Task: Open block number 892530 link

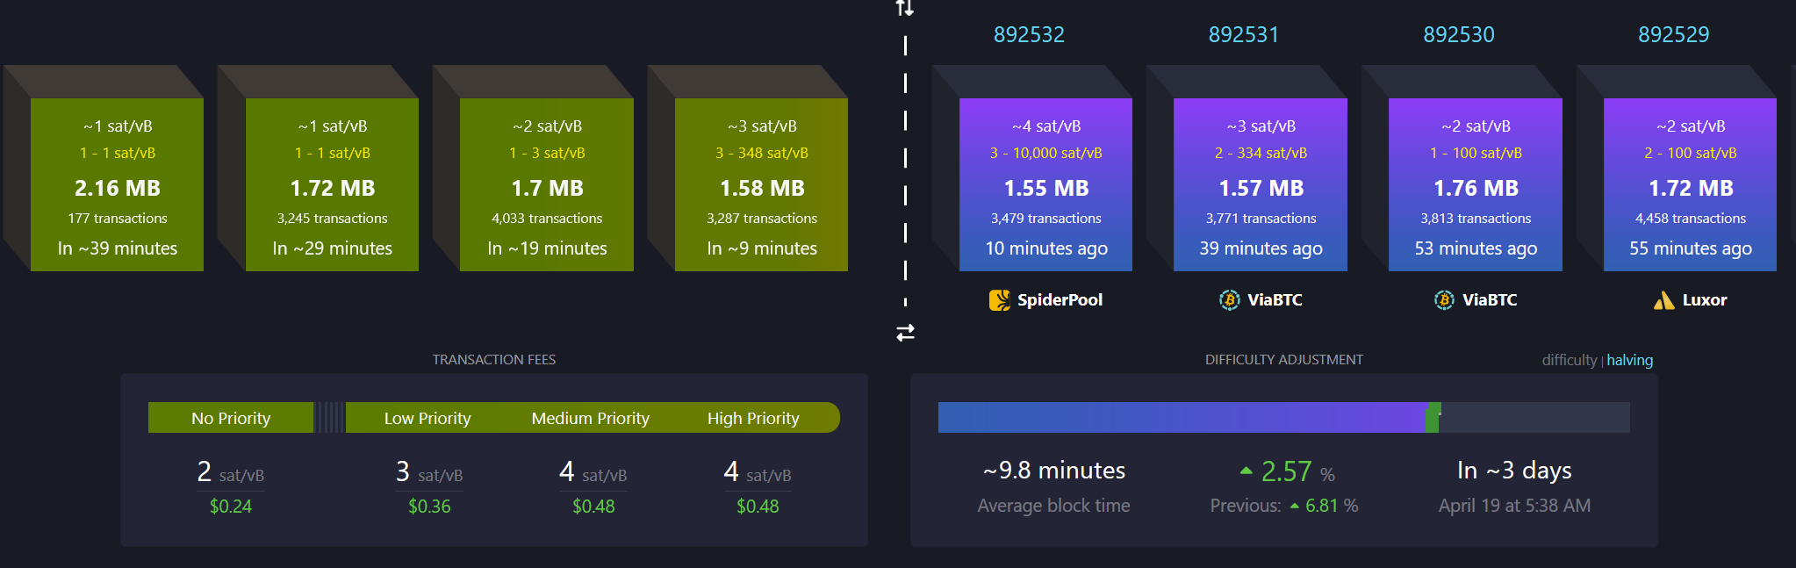Action: (x=1459, y=34)
